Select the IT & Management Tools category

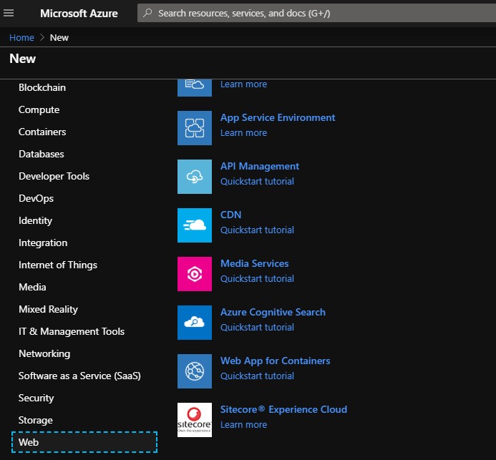click(72, 331)
